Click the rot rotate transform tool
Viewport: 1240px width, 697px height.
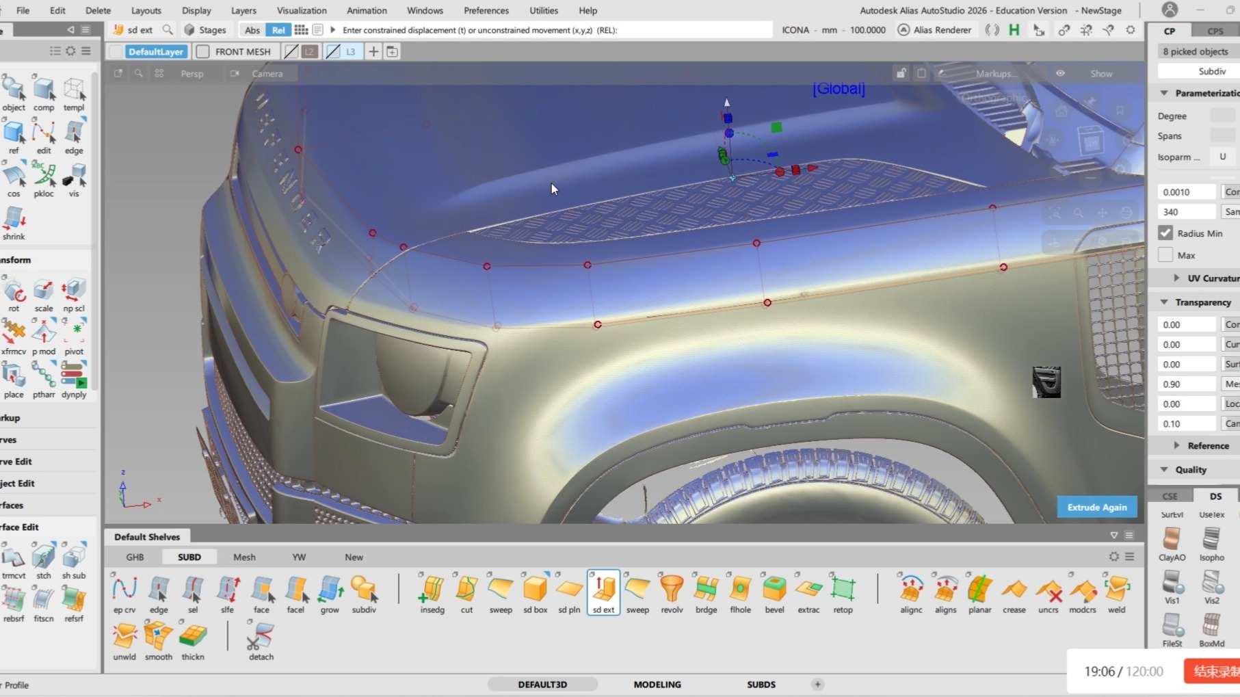pos(14,292)
